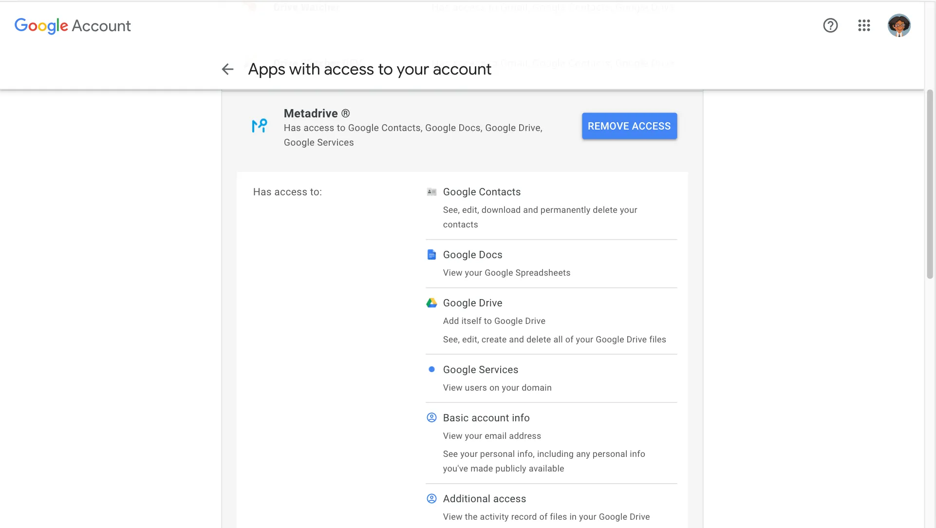Open the profile avatar menu

[x=899, y=25]
